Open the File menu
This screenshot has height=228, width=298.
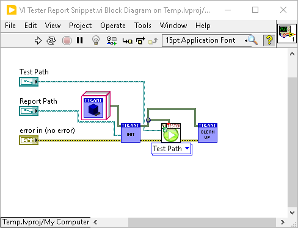pyautogui.click(x=10, y=26)
